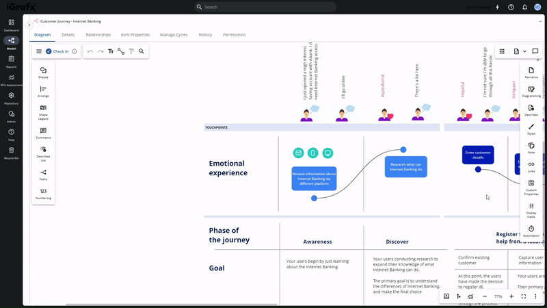Click the Automation icon

pos(531,230)
